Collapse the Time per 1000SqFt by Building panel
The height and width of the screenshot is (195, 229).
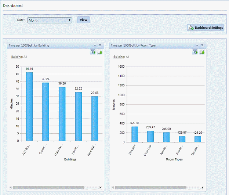(95, 45)
